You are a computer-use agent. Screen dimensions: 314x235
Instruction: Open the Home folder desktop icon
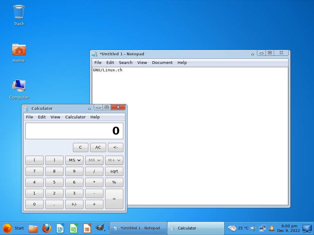click(19, 50)
